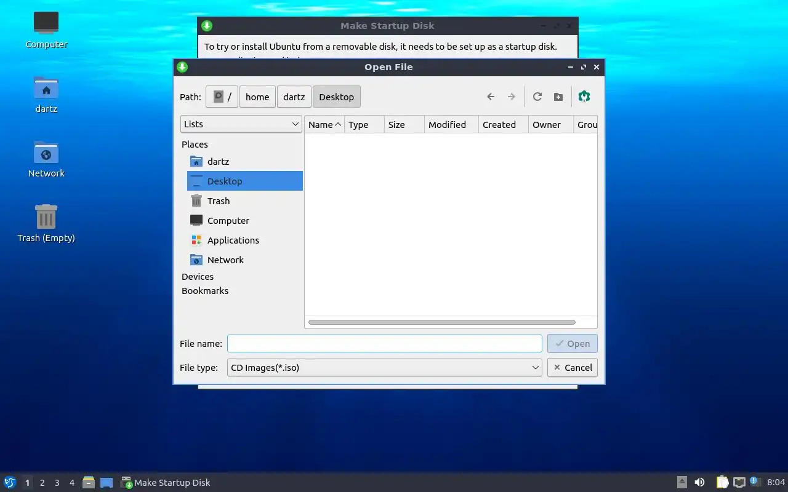Viewport: 788px width, 492px height.
Task: Click the Desktop path bar button
Action: pyautogui.click(x=337, y=97)
